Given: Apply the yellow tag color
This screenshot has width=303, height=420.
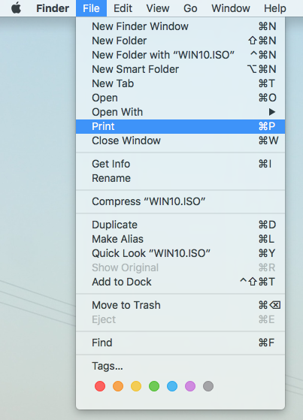Looking at the screenshot, I should (x=136, y=386).
